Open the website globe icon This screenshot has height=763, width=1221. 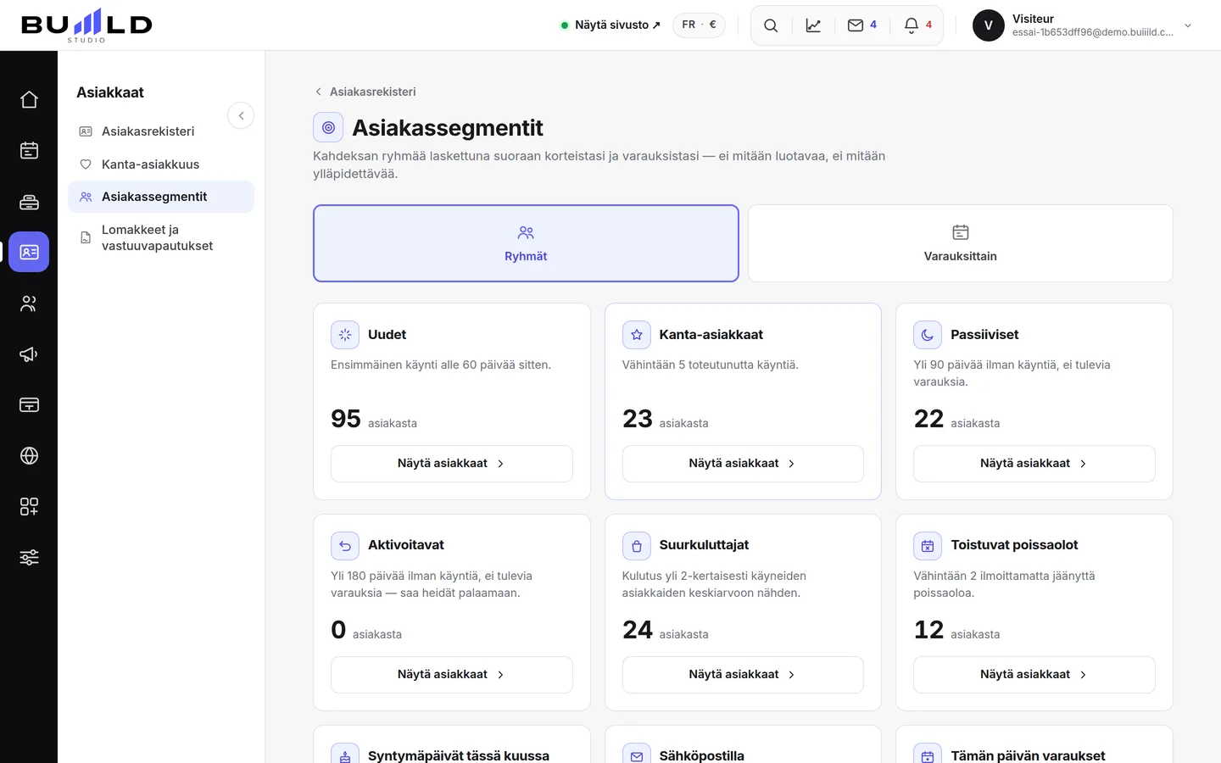tap(29, 456)
